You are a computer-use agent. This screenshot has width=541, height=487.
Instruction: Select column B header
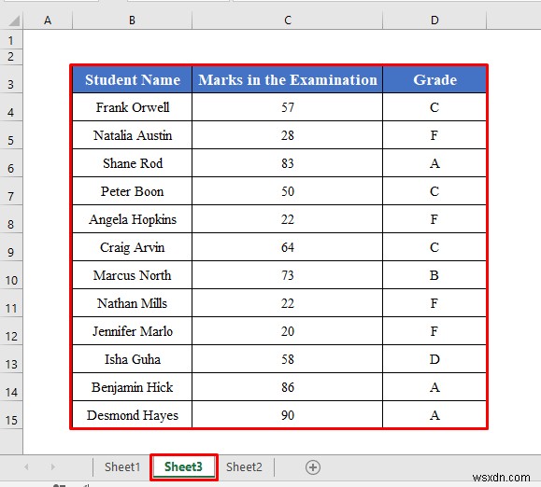[x=132, y=21]
